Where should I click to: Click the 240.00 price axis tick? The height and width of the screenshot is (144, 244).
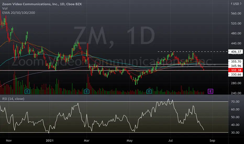(236, 93)
